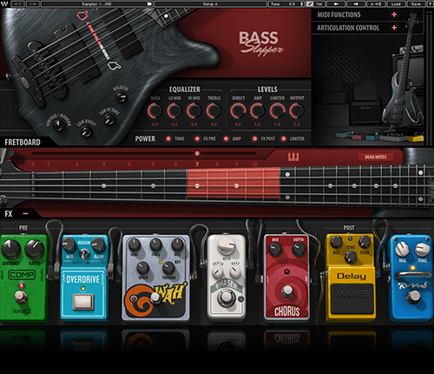The image size is (434, 374).
Task: Toggle the Overdrive pedal footswitch
Action: [x=83, y=302]
